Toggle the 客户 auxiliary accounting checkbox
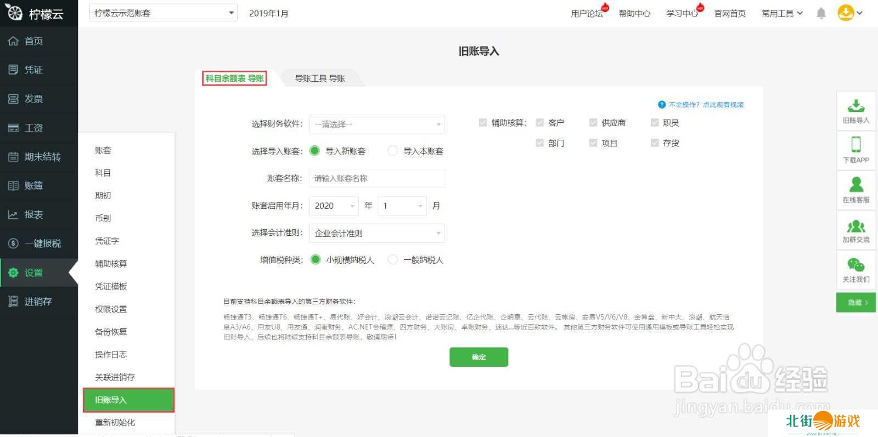The image size is (878, 437). (x=540, y=123)
